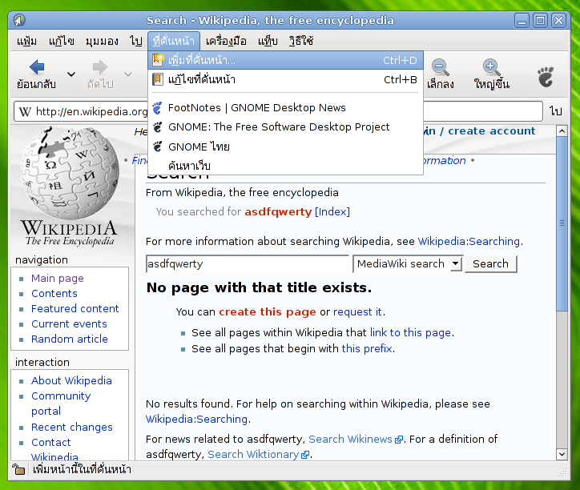Click the Wikipedia W favicon in address bar
This screenshot has width=580, height=490.
(x=25, y=111)
